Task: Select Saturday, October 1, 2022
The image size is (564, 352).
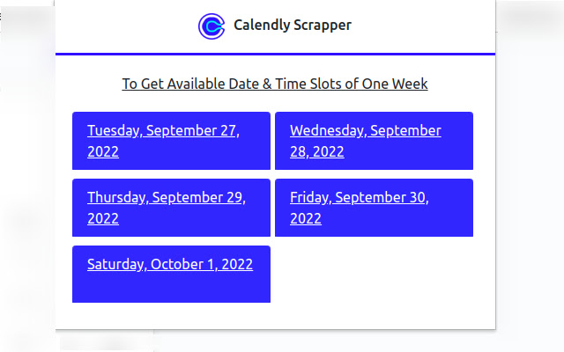Action: [x=170, y=264]
